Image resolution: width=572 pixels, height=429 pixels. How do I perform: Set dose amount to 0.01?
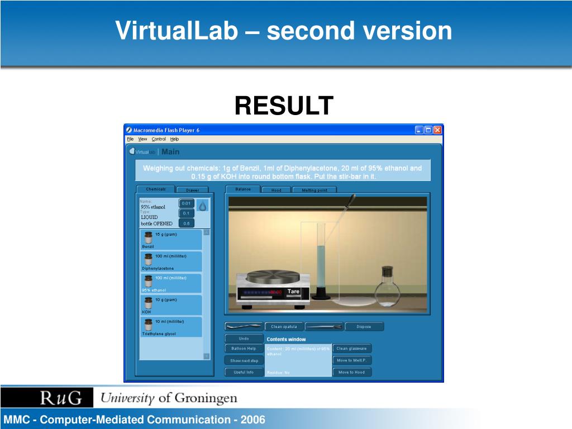(x=187, y=203)
